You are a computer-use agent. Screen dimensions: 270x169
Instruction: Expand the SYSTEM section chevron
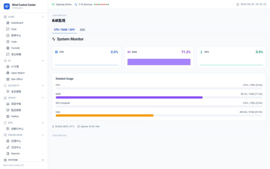point(43,160)
